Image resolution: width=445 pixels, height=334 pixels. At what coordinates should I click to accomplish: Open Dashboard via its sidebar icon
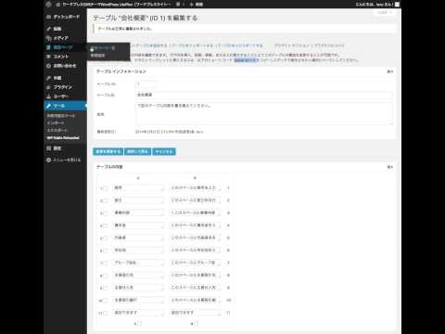48,17
